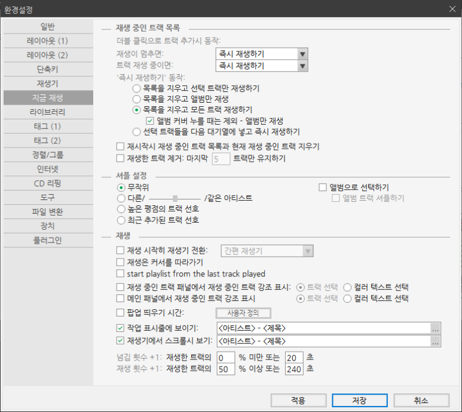Enable 재생 시작히 재생기 전환 checkbox
This screenshot has height=412, width=462.
point(120,250)
